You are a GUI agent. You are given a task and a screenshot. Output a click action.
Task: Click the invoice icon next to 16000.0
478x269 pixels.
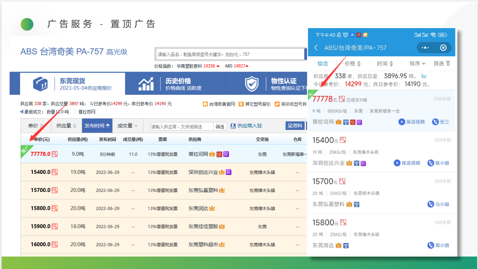55,244
